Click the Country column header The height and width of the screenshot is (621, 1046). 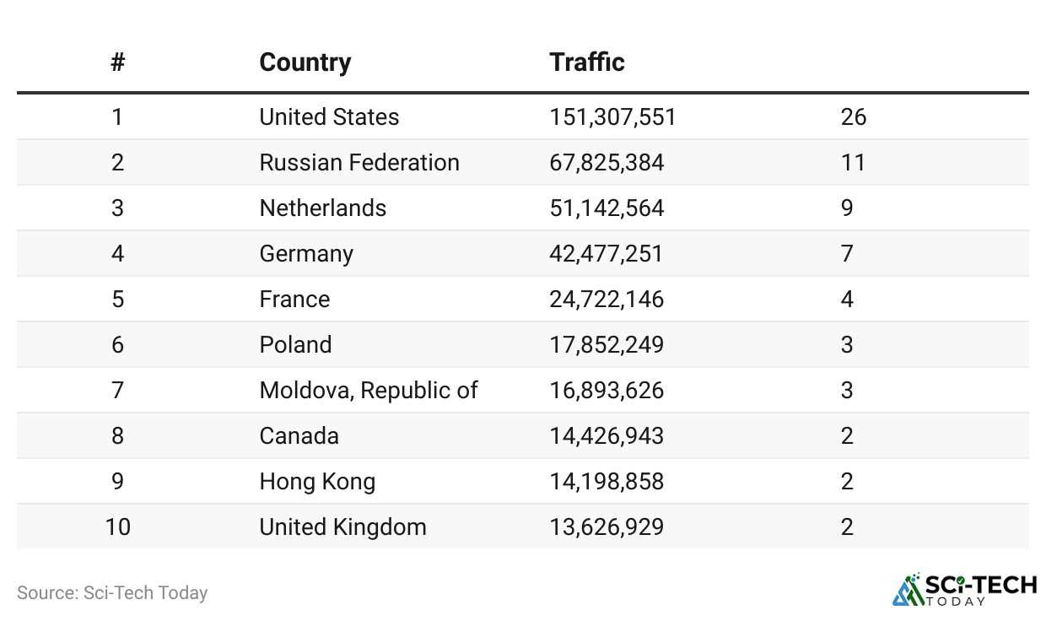point(305,62)
